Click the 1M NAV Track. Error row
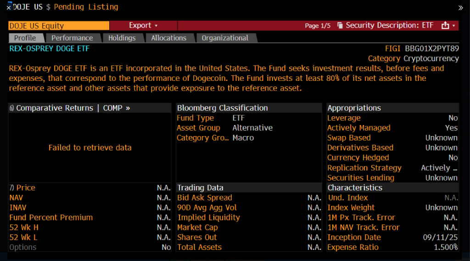 [393, 227]
